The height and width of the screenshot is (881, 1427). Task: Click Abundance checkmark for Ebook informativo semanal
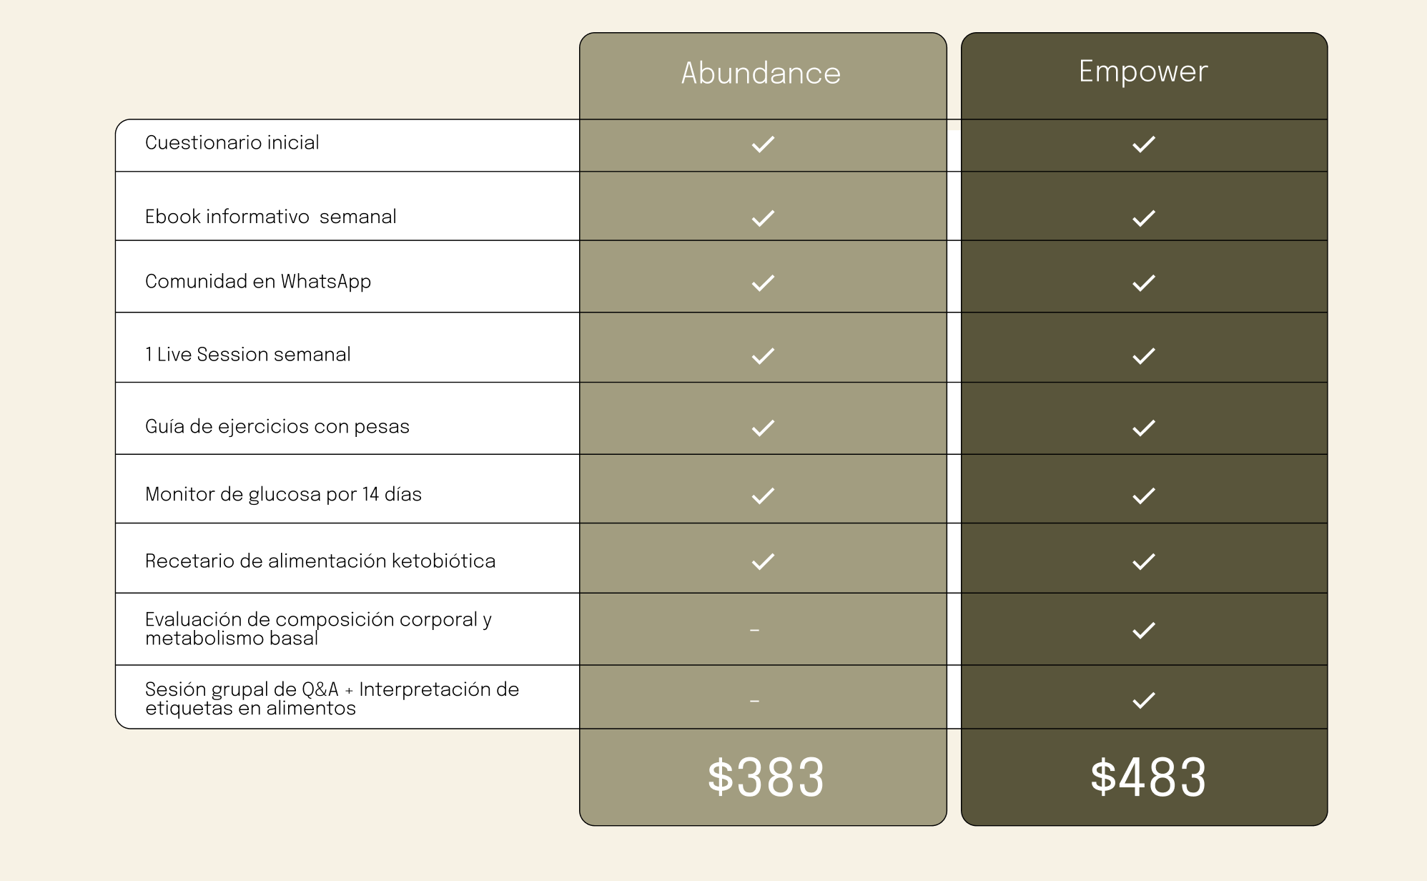(763, 218)
